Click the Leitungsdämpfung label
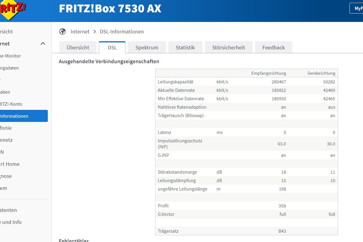 177,181
